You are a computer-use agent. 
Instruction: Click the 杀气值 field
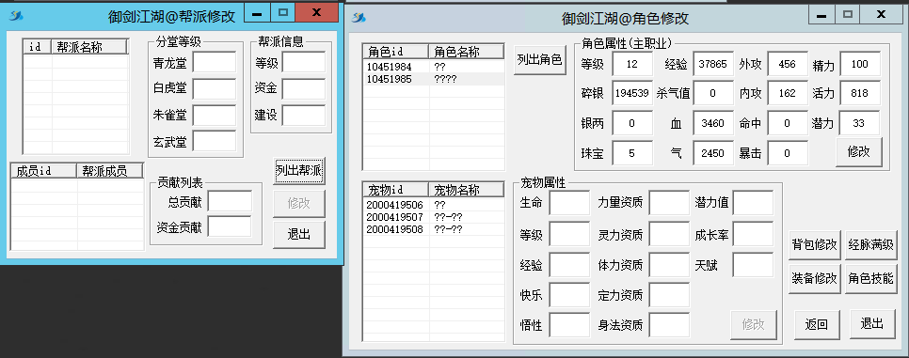point(713,93)
